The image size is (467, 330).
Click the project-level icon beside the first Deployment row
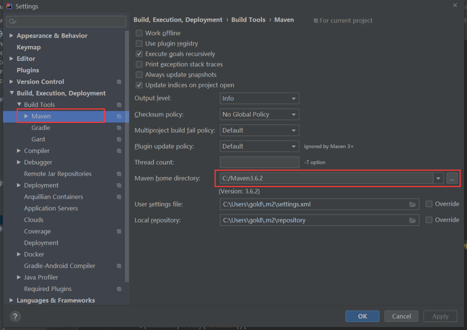(119, 185)
